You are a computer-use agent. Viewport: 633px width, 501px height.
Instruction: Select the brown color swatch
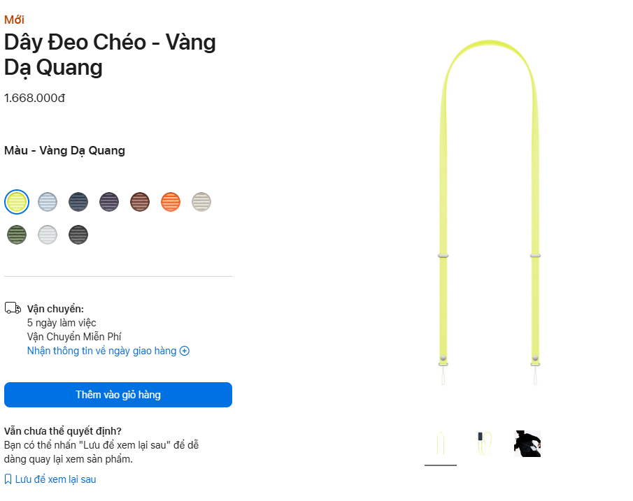click(140, 201)
